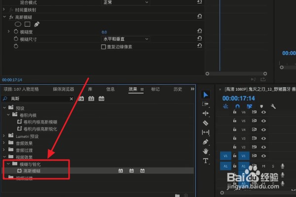Show hidden panel tabs overflow arrows
Screen dimensions: 296x197
(192, 89)
